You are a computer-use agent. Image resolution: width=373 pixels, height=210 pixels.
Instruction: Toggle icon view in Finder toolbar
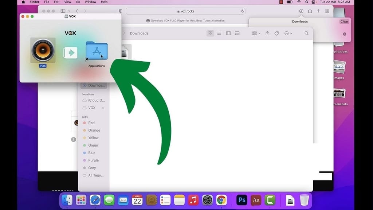point(210,33)
